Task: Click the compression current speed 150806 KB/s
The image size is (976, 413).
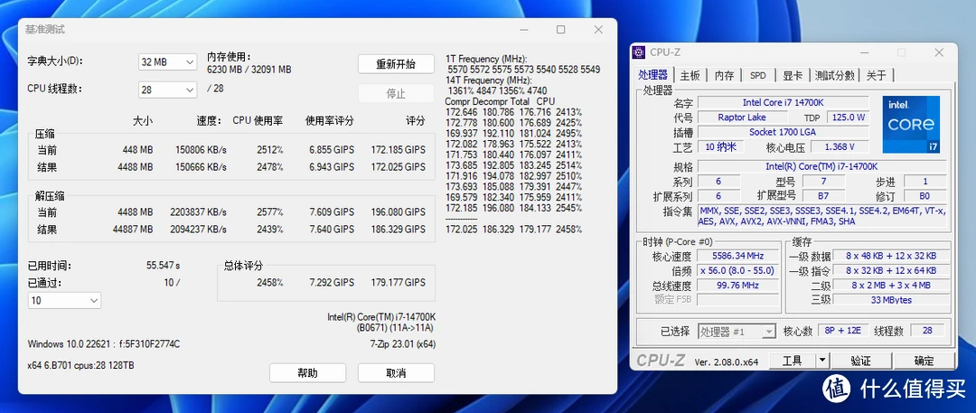Action: (x=201, y=150)
